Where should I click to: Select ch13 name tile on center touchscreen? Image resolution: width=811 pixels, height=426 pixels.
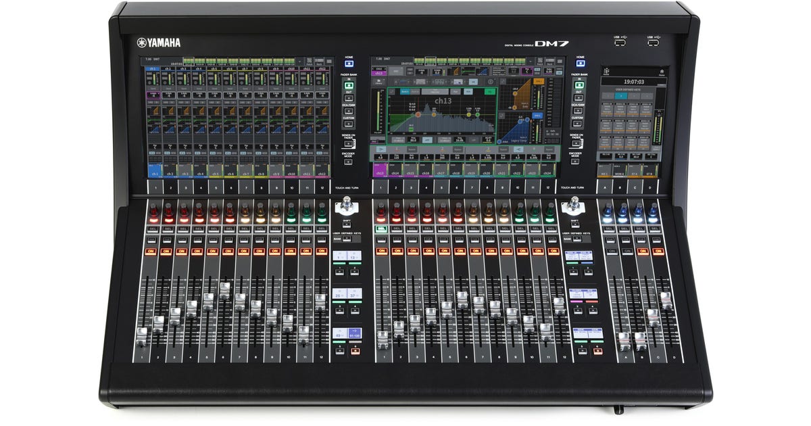pyautogui.click(x=380, y=170)
